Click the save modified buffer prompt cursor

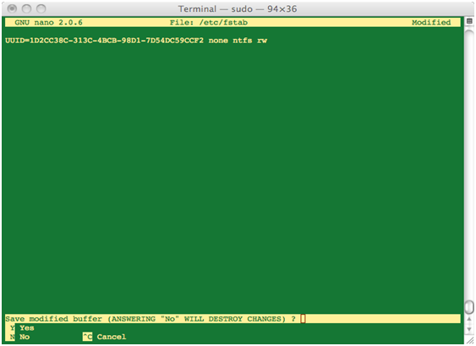point(303,319)
